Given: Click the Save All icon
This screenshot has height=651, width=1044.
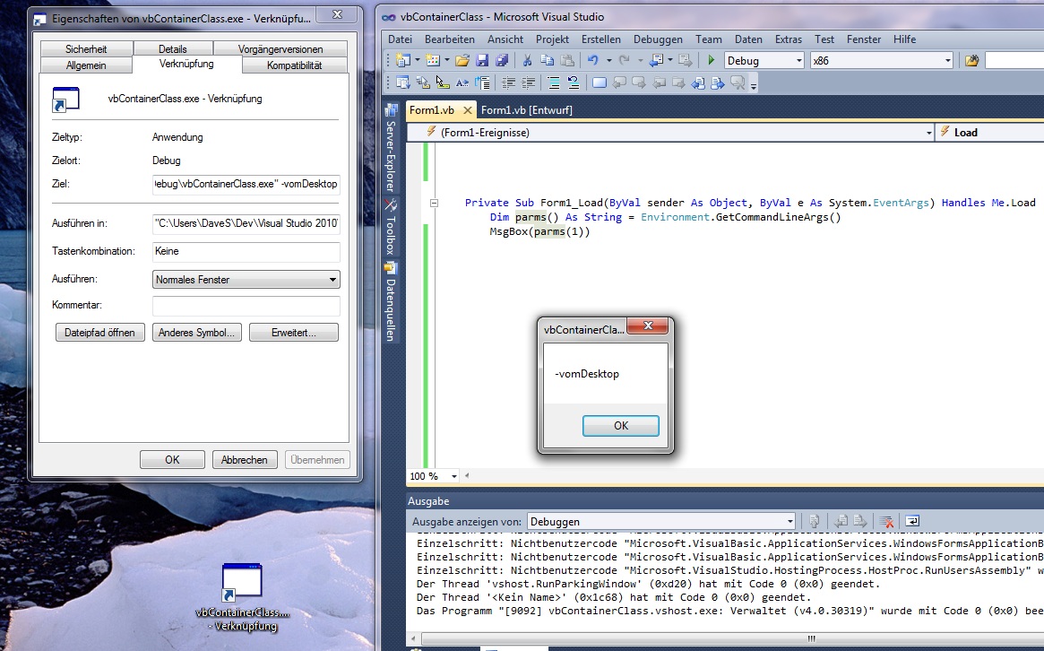Looking at the screenshot, I should tap(501, 60).
